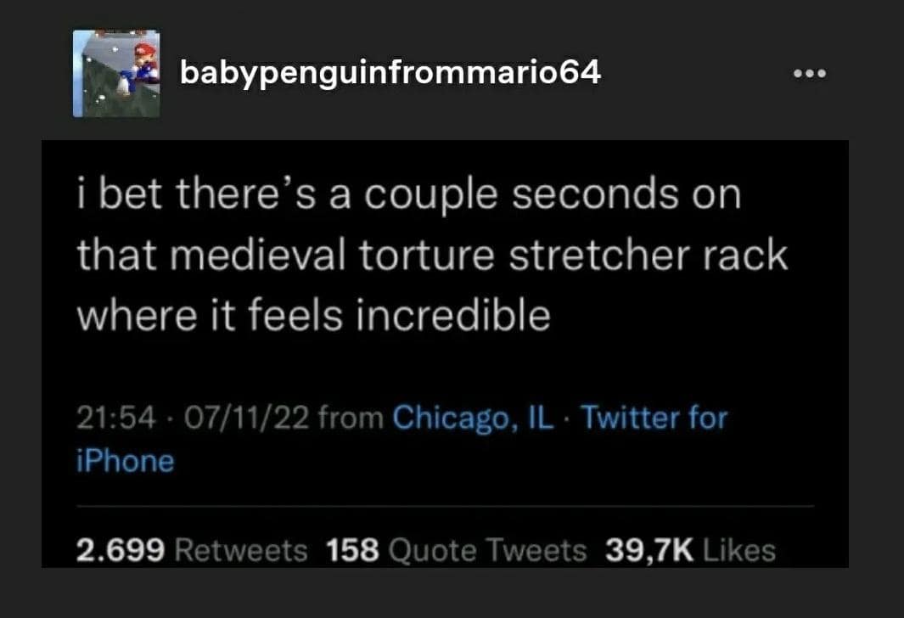Click the tweet line starting "i bet there's"
The height and width of the screenshot is (618, 904).
click(x=408, y=194)
